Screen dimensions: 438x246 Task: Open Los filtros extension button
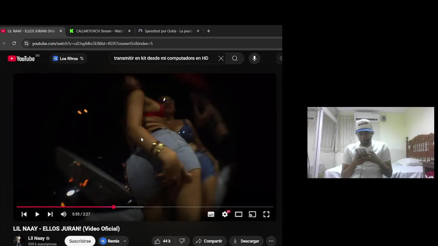(x=68, y=58)
